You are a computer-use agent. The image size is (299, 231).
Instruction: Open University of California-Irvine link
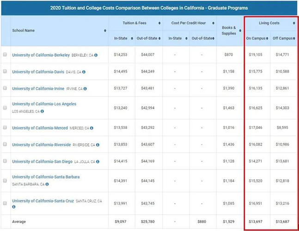coord(38,89)
